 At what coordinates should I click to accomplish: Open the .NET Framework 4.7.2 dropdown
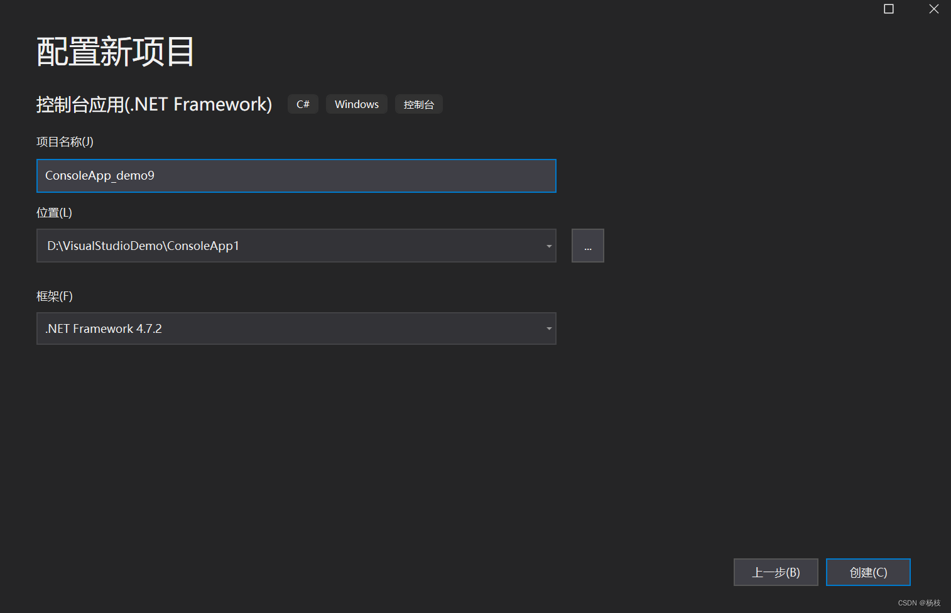(296, 328)
